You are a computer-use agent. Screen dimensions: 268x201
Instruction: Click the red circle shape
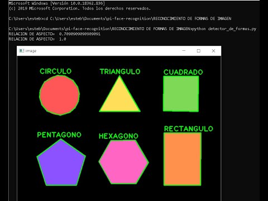click(60, 95)
